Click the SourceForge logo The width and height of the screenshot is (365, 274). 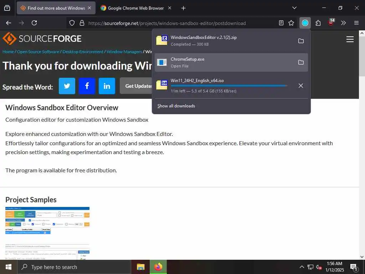click(42, 39)
